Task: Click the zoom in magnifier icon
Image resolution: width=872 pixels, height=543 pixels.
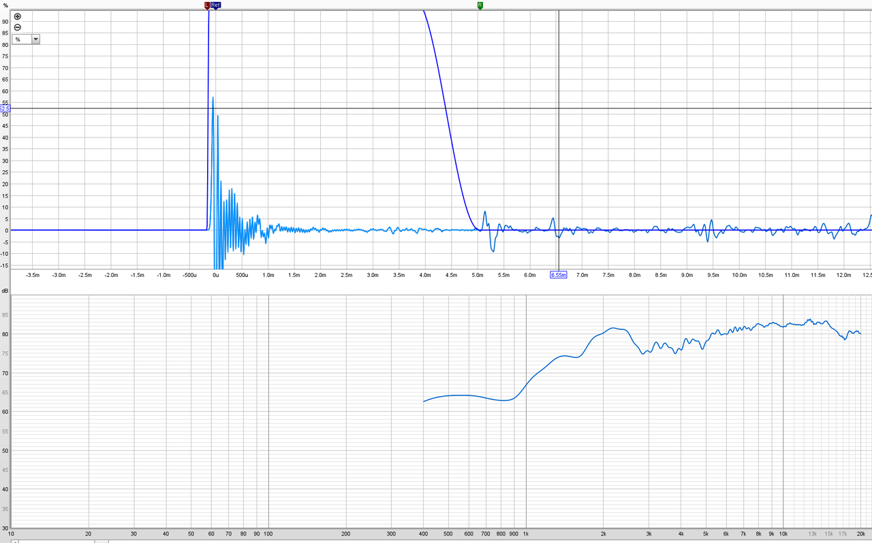Action: (x=18, y=16)
